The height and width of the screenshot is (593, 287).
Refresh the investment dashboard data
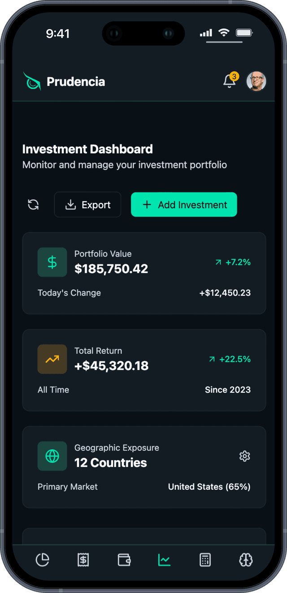tap(33, 205)
